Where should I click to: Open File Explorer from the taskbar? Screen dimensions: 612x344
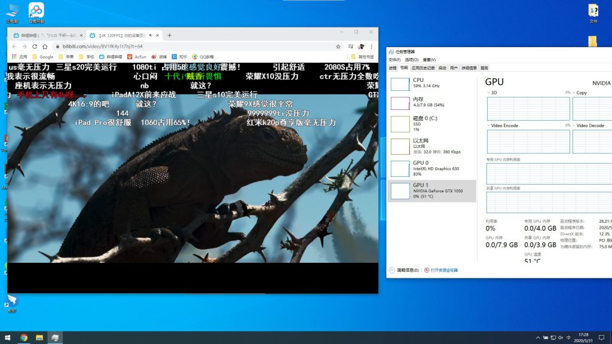tap(39, 337)
